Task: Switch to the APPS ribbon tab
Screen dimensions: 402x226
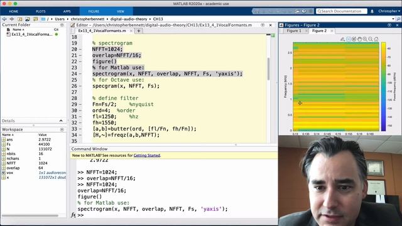Action: pyautogui.click(x=67, y=11)
